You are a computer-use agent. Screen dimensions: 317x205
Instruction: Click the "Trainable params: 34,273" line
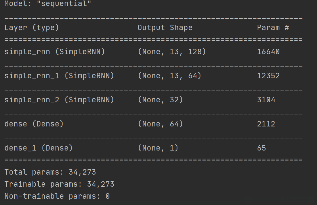59,184
